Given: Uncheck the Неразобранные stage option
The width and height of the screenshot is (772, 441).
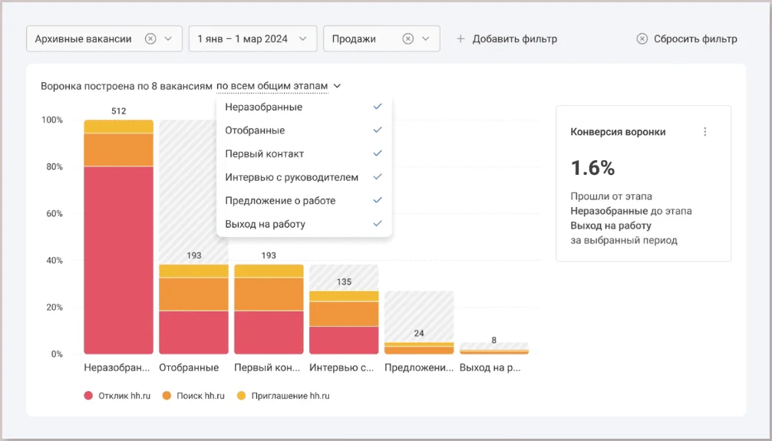Looking at the screenshot, I should coord(377,107).
